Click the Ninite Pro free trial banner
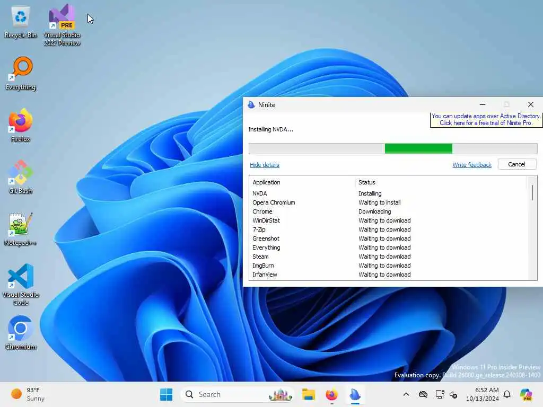The height and width of the screenshot is (407, 543). [x=486, y=119]
